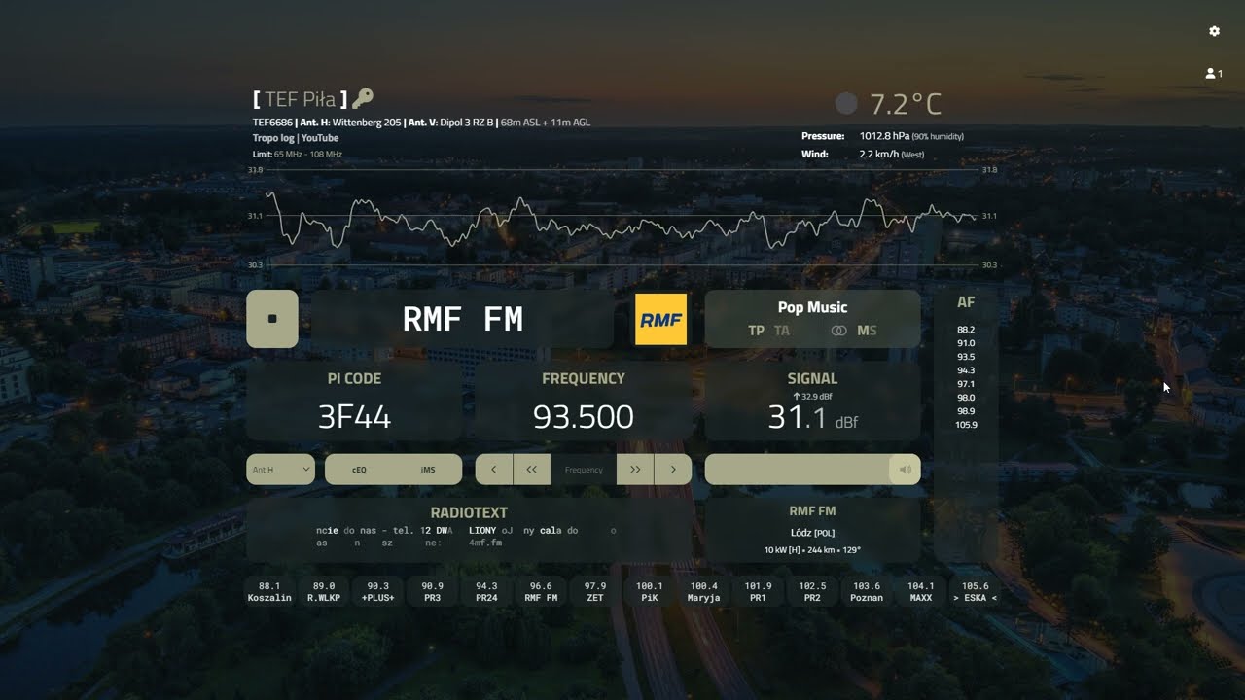Select 90.3 +PLUS+ preset
Image resolution: width=1245 pixels, height=700 pixels.
pos(378,592)
